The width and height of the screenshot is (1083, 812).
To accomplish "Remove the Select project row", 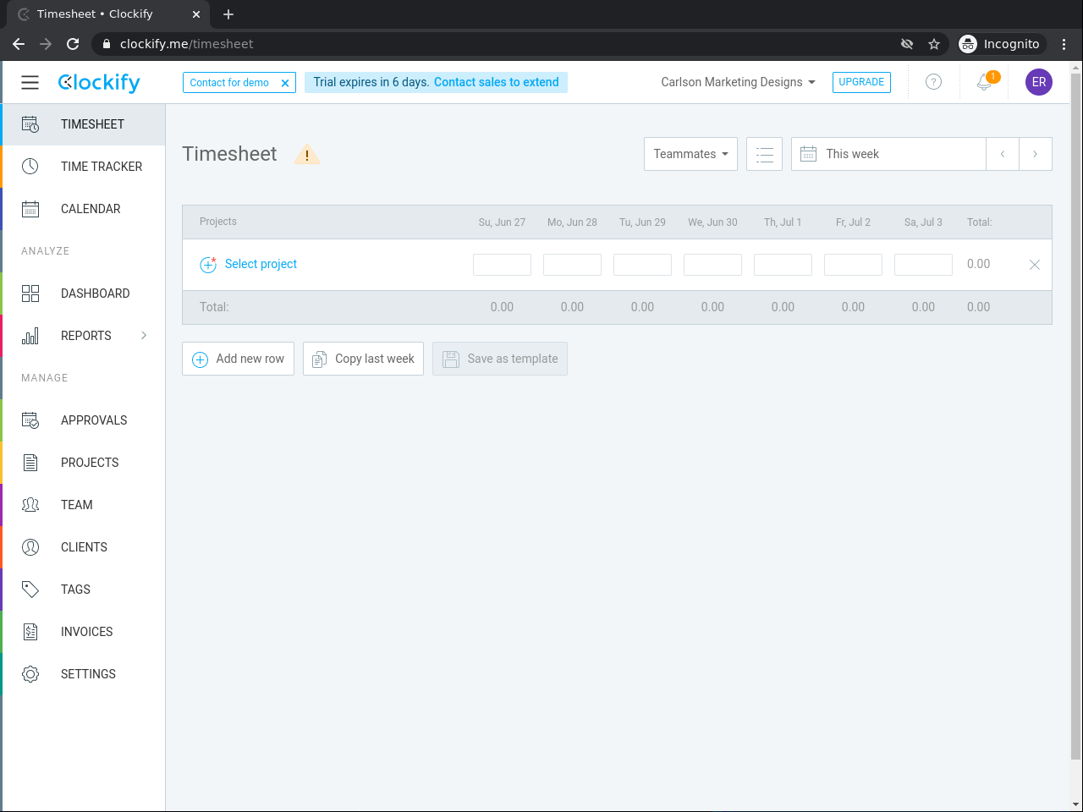I will (x=1034, y=265).
